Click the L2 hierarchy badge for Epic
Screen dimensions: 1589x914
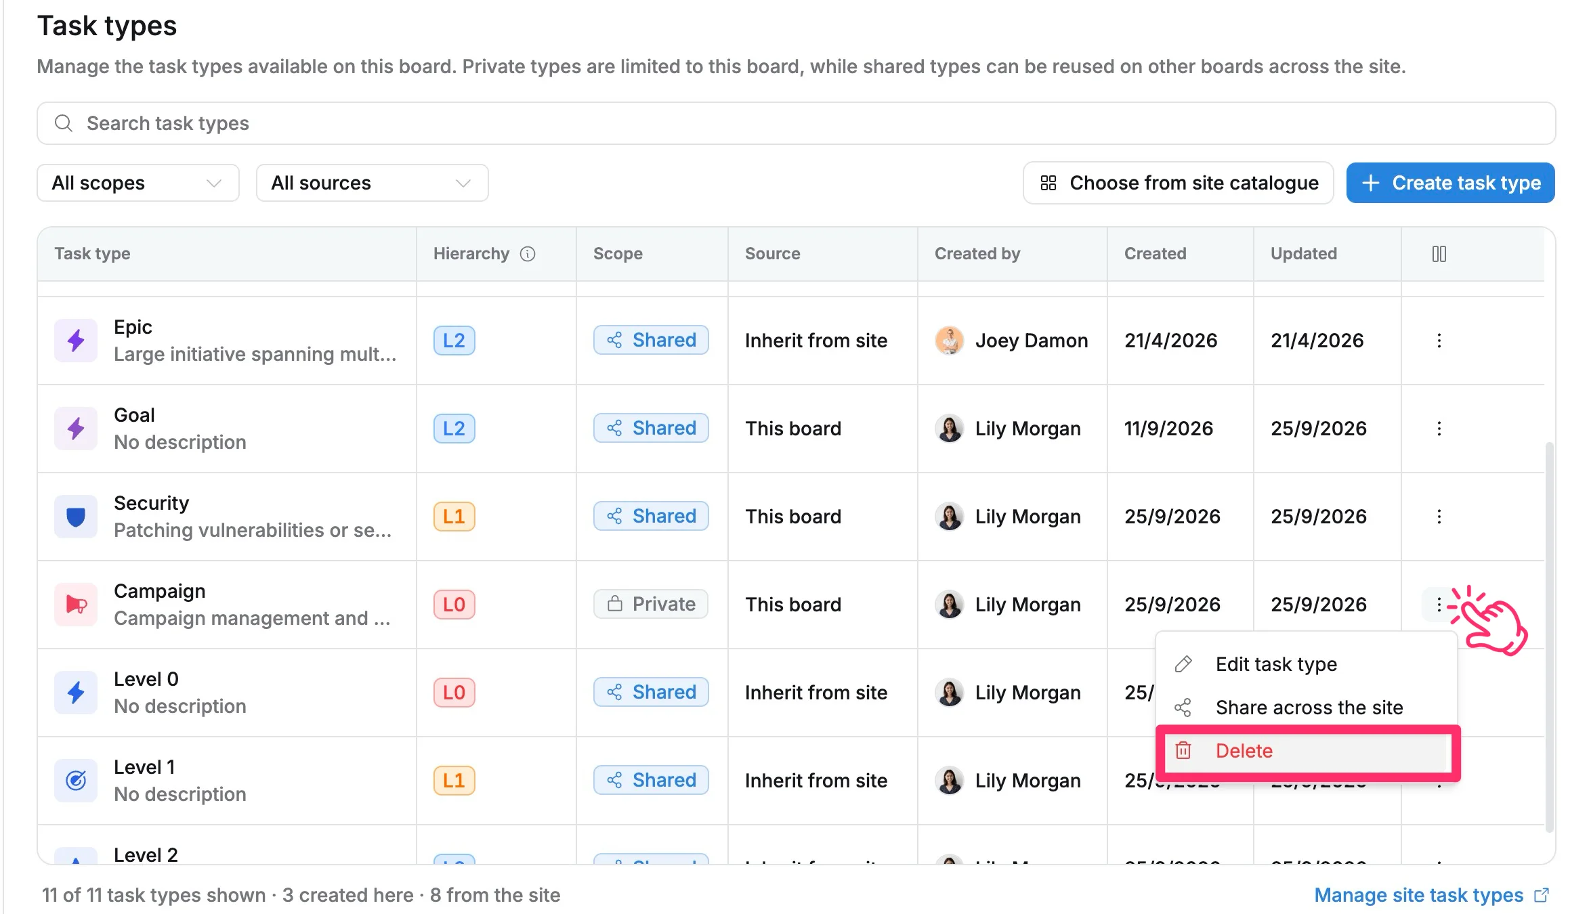tap(454, 340)
